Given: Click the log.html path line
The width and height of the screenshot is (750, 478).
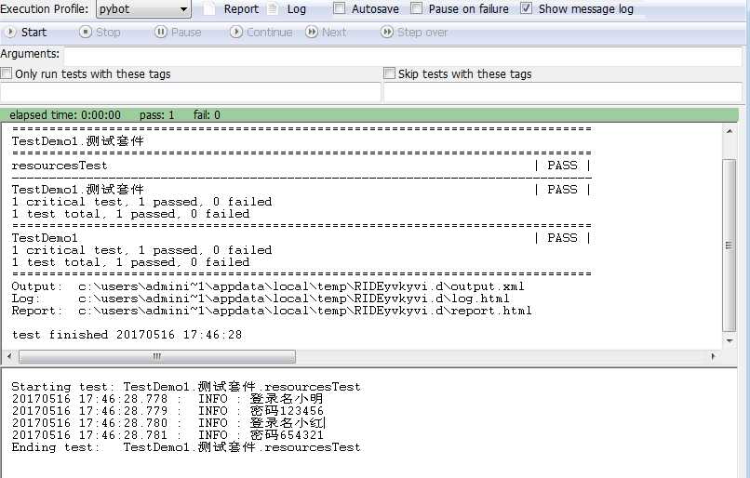Looking at the screenshot, I should click(261, 299).
